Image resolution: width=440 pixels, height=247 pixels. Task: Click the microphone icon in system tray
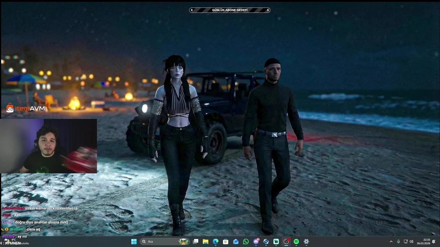pos(398,242)
